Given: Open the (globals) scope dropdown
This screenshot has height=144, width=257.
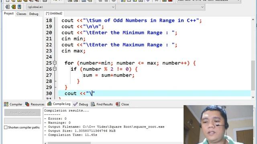Looking at the screenshot, I should pyautogui.click(x=71, y=7).
